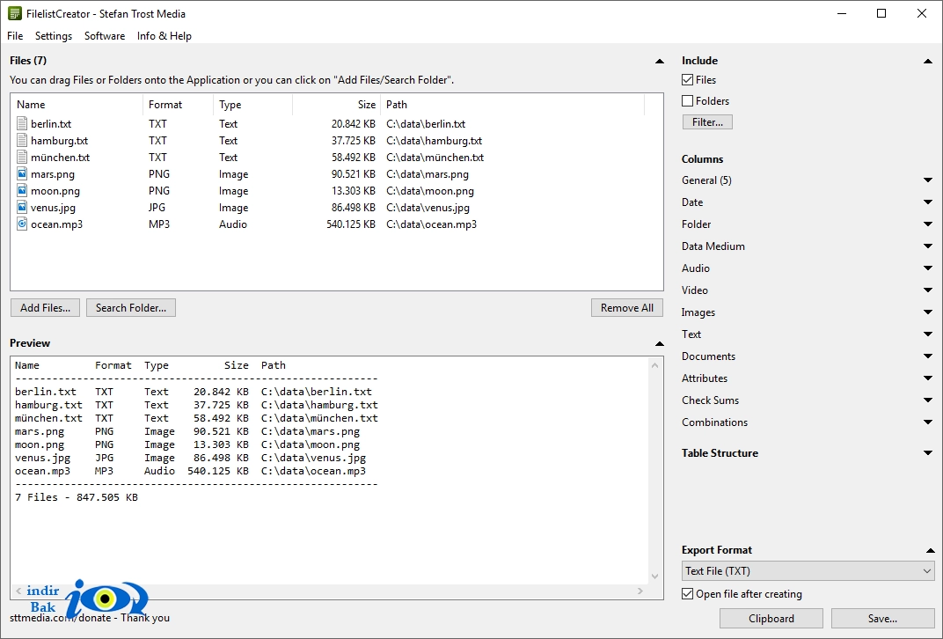
Task: Expand the Check Sums columns group
Action: (x=927, y=400)
